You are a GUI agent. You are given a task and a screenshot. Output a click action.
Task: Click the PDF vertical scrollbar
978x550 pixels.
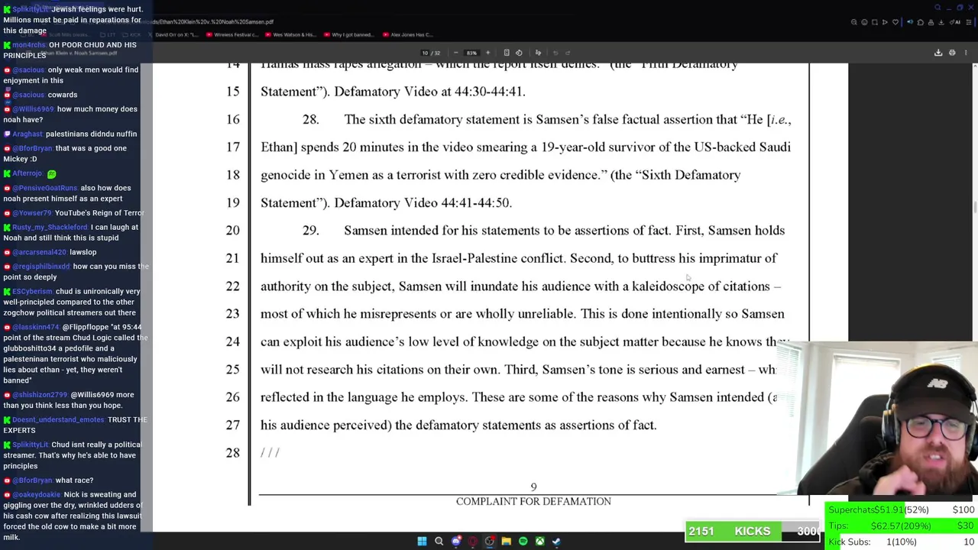(975, 206)
